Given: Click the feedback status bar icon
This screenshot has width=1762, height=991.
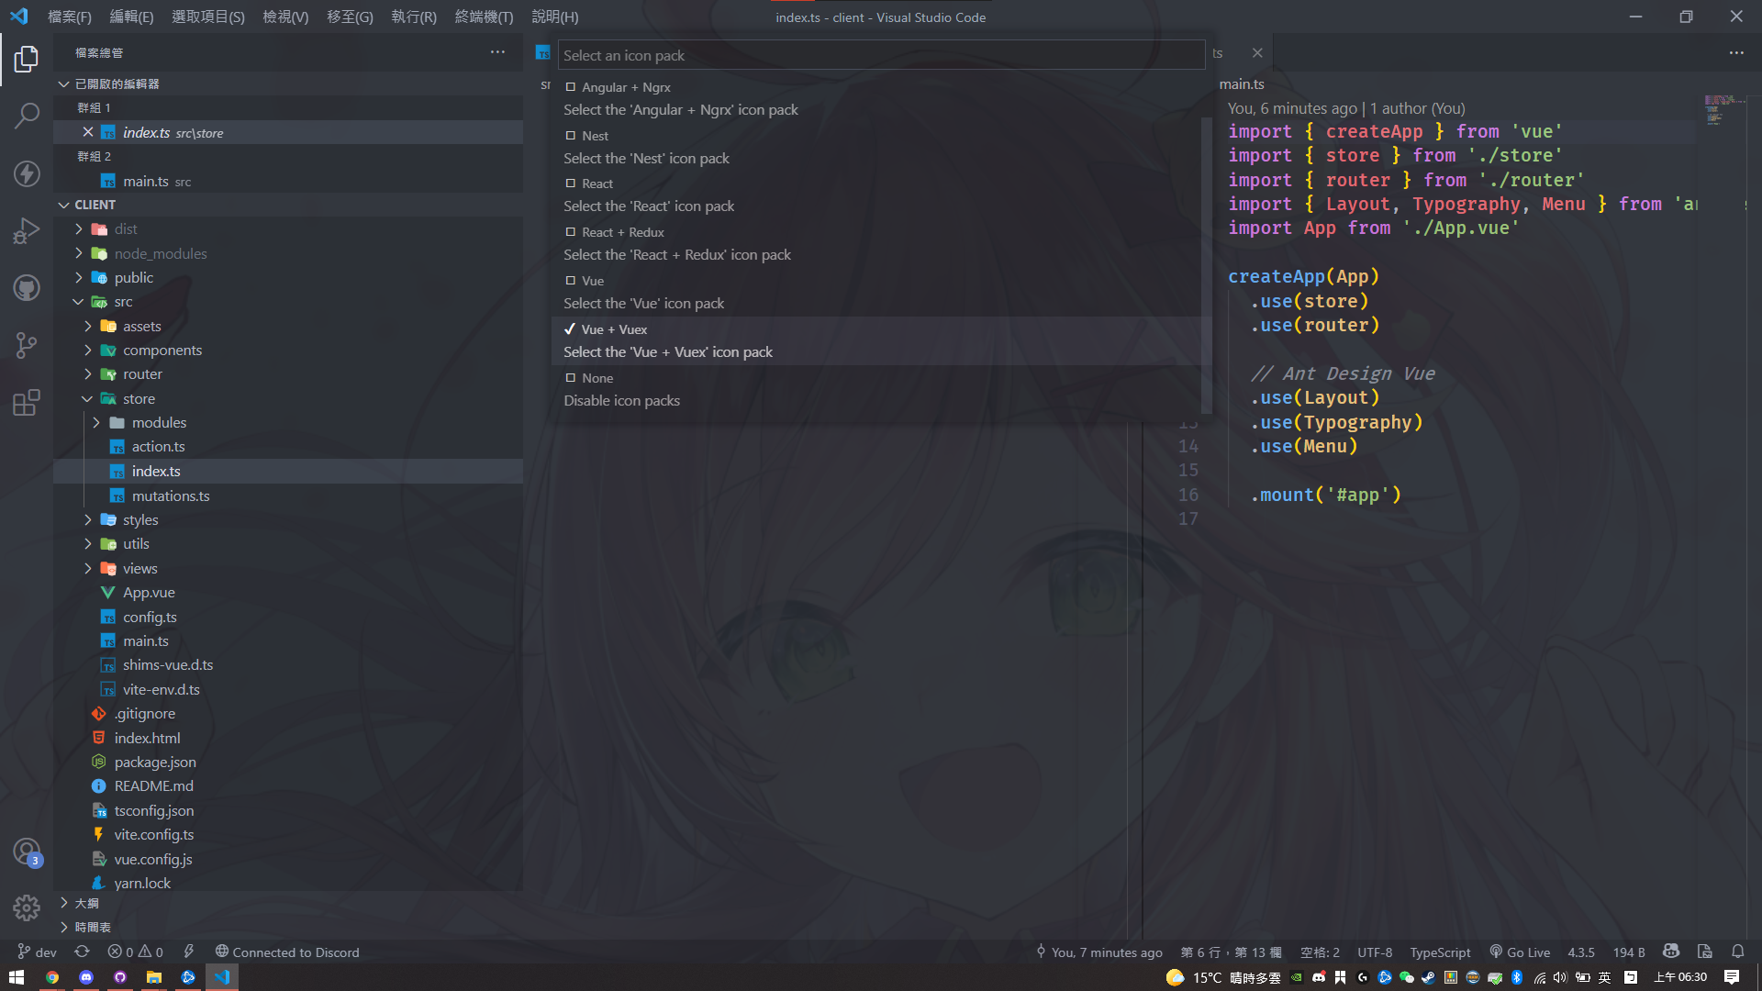Looking at the screenshot, I should coord(1704,952).
